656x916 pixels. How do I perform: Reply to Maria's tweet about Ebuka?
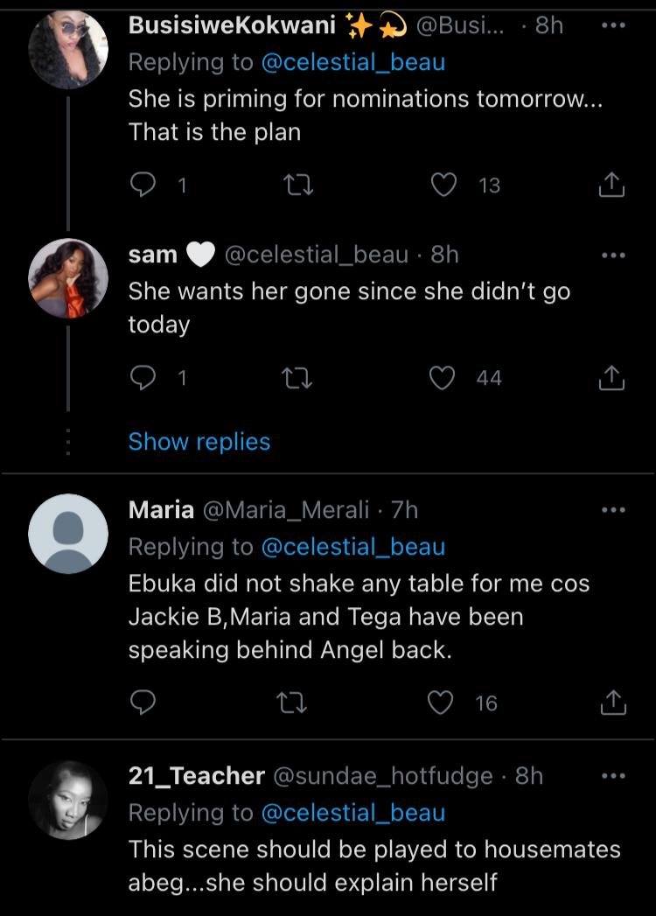143,701
